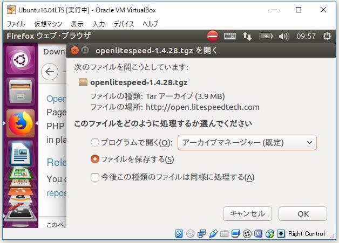The height and width of the screenshot is (243, 339).
Task: Expand the アーカイブマネージャー (既定) dropdown
Action: coord(247,142)
